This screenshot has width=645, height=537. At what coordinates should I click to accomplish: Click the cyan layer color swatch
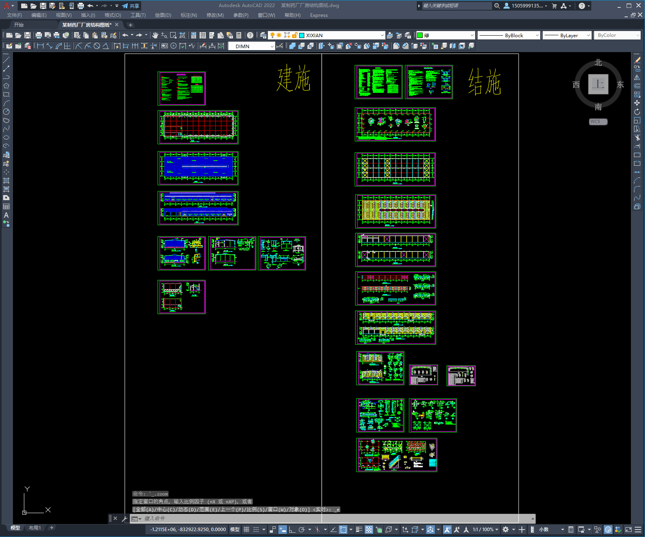pos(302,35)
